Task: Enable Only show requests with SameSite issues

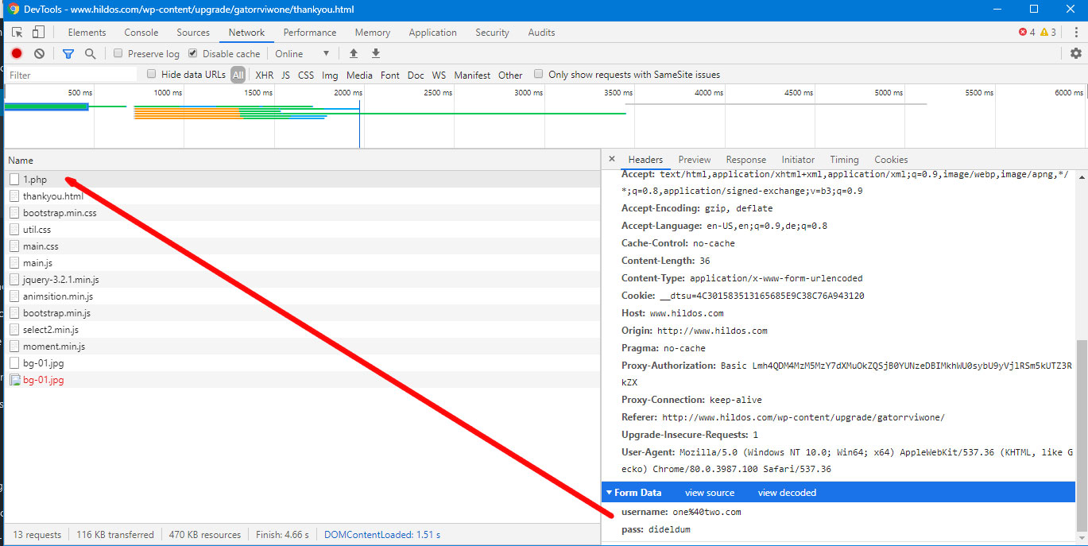Action: pos(539,74)
